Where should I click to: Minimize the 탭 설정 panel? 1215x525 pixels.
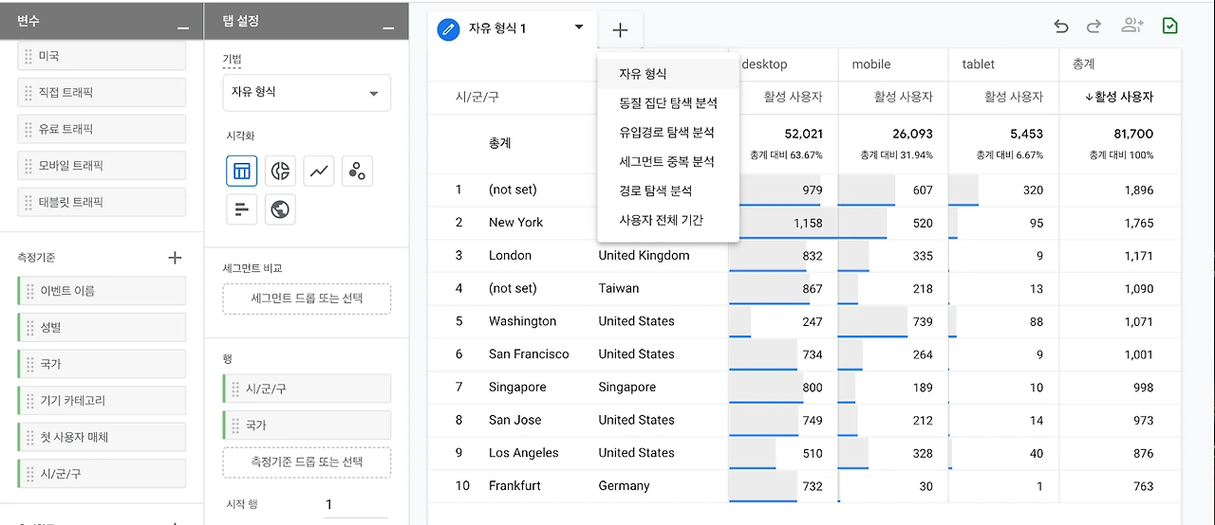388,28
